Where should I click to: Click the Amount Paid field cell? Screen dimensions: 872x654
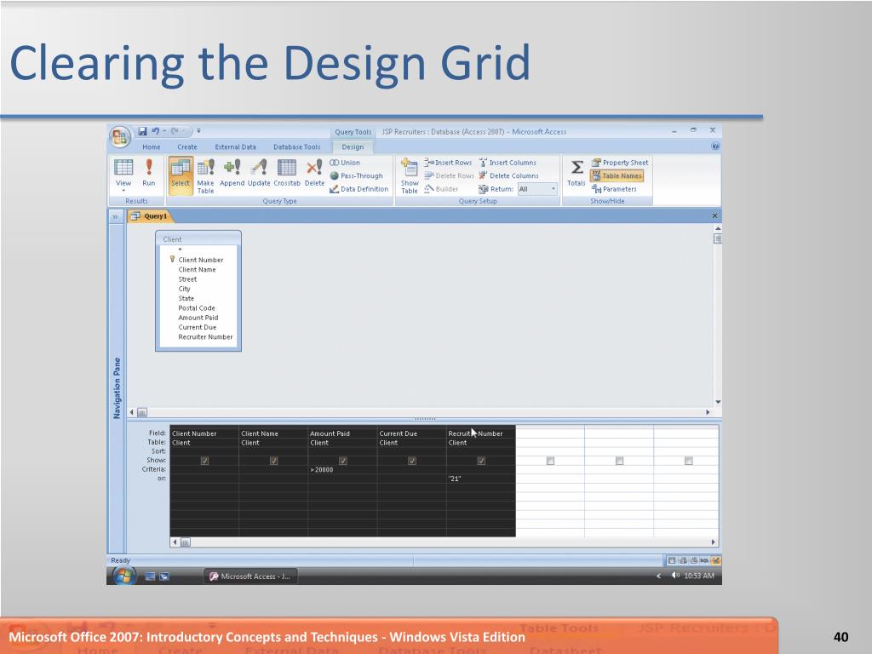click(342, 433)
